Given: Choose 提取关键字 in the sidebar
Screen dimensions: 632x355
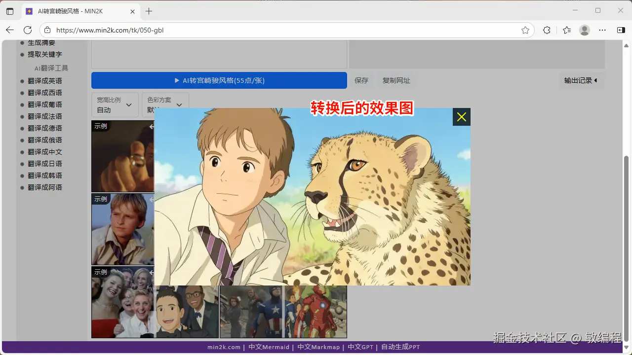Looking at the screenshot, I should click(x=44, y=54).
